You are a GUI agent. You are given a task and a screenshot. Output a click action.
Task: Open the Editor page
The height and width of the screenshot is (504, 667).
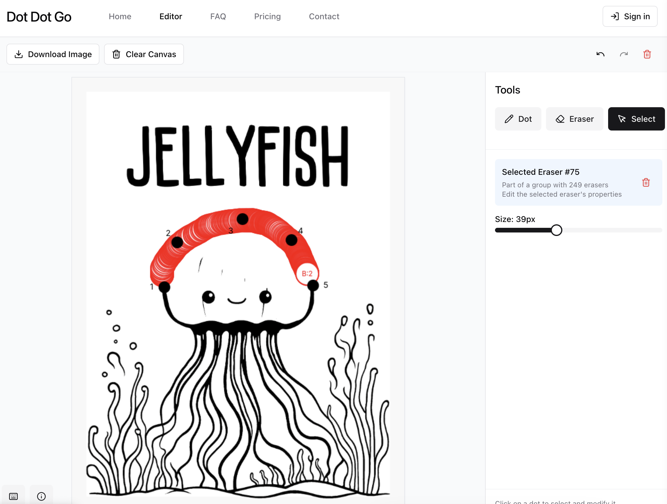click(171, 17)
